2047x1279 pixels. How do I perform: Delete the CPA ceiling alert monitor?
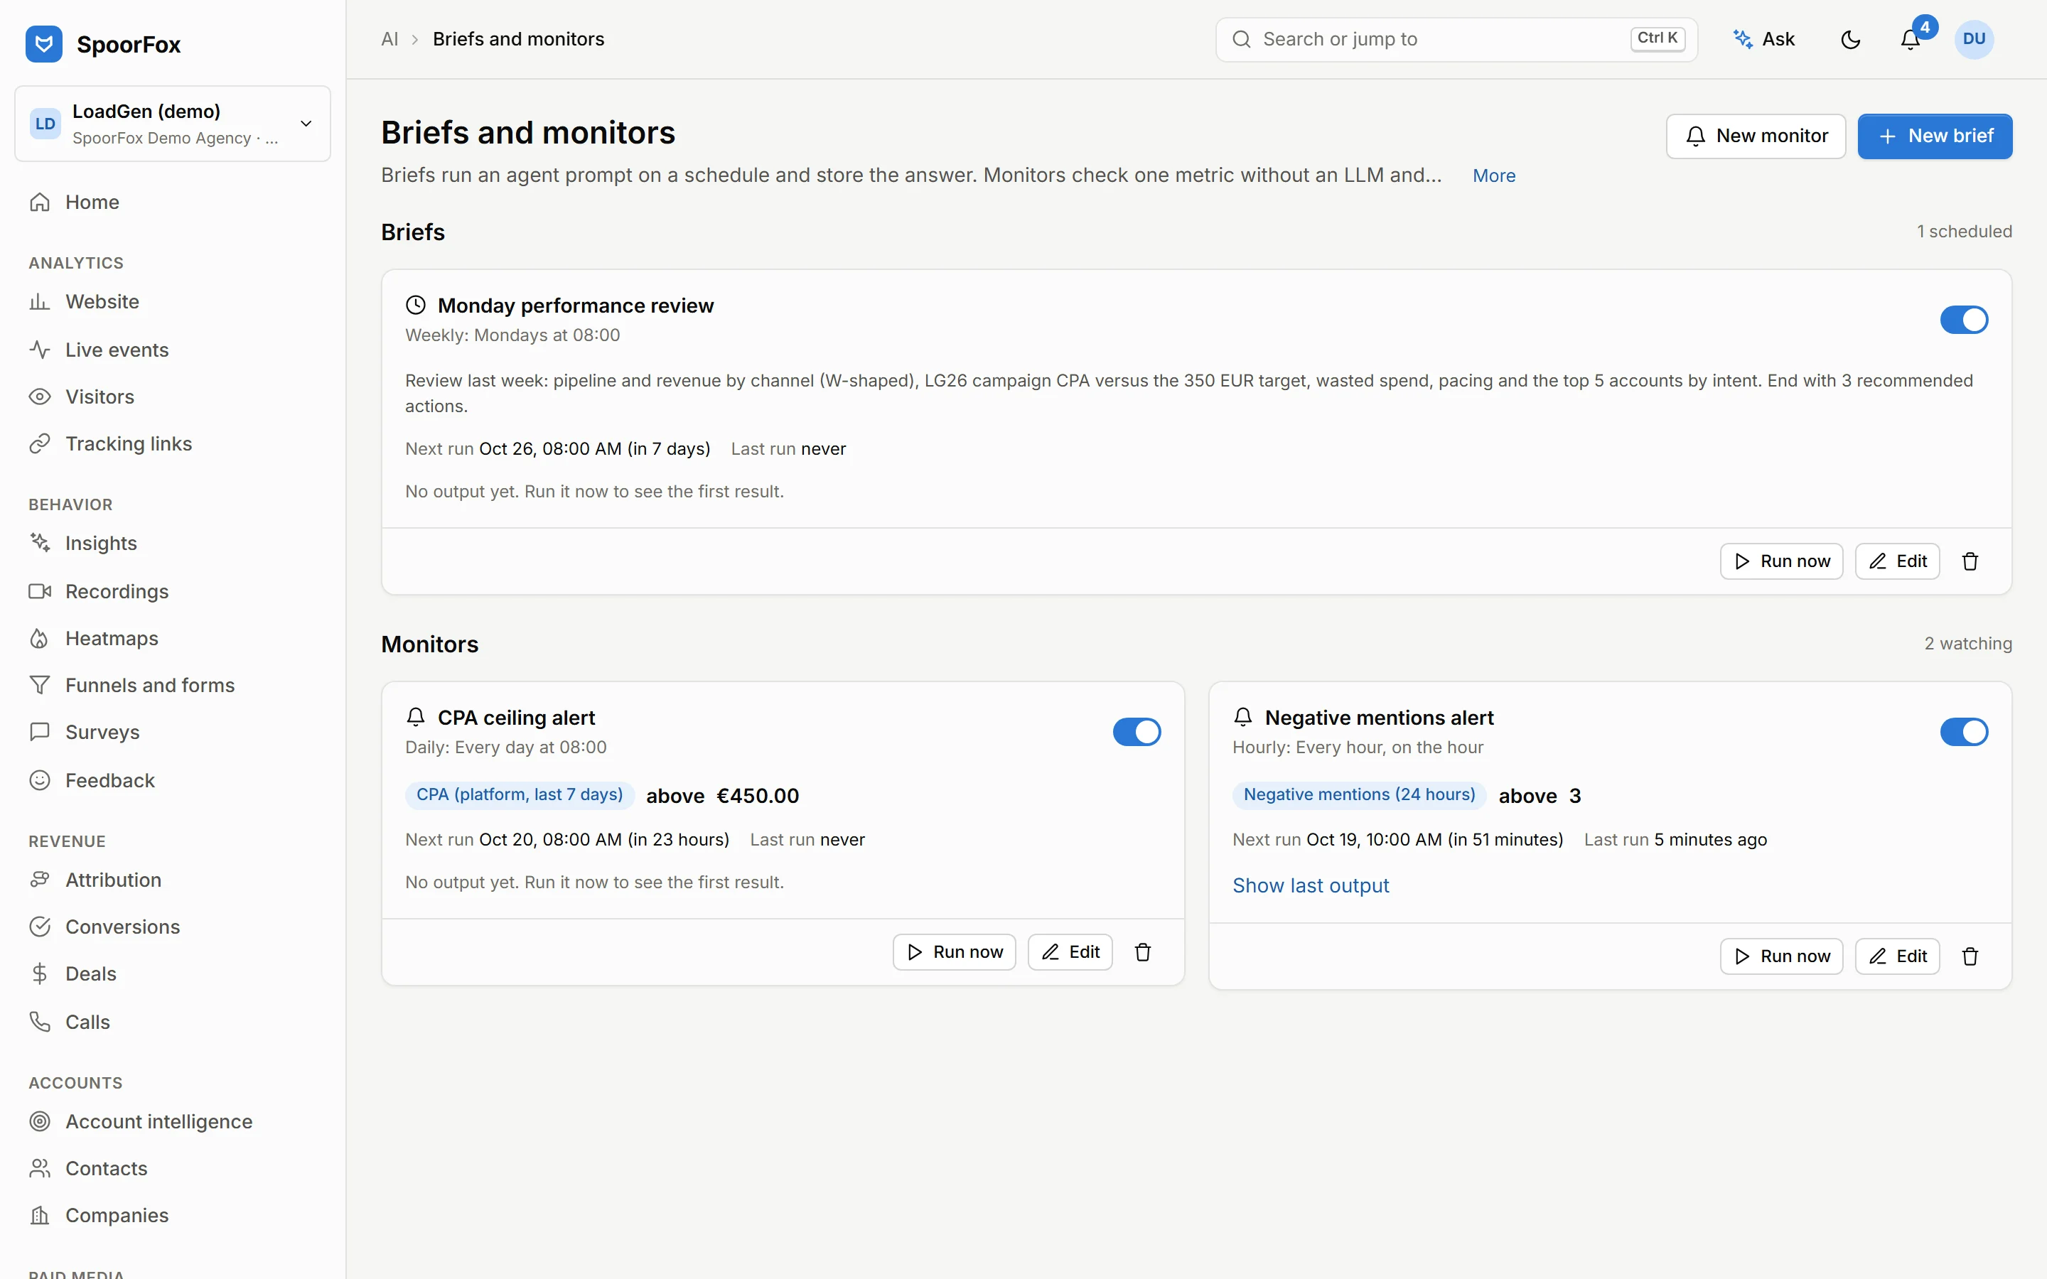(x=1143, y=952)
